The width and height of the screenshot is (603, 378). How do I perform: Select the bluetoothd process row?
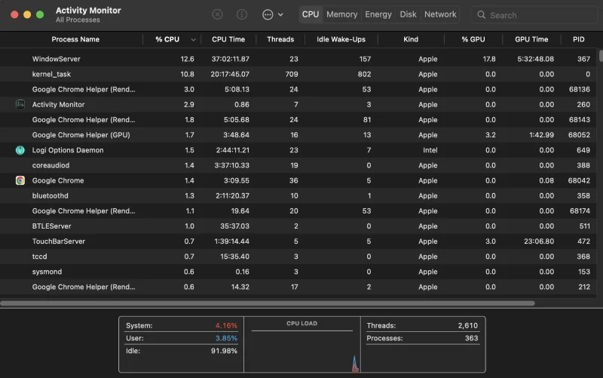click(x=298, y=195)
